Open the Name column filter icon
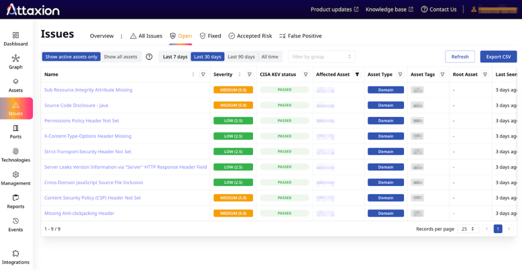This screenshot has height=270, width=522. [203, 75]
